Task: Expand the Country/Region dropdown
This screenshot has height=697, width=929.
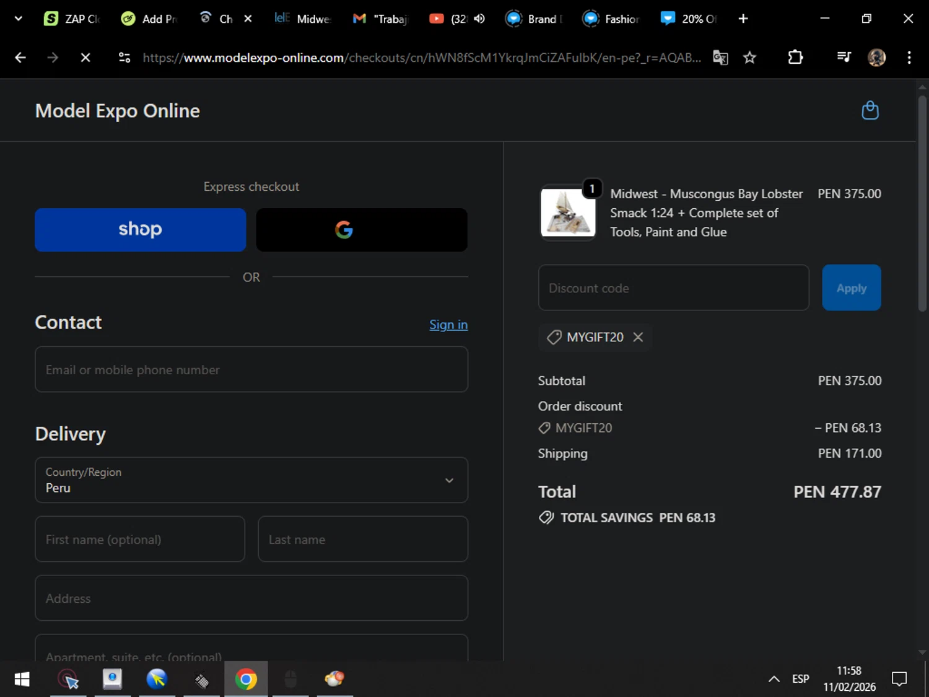Action: [251, 480]
